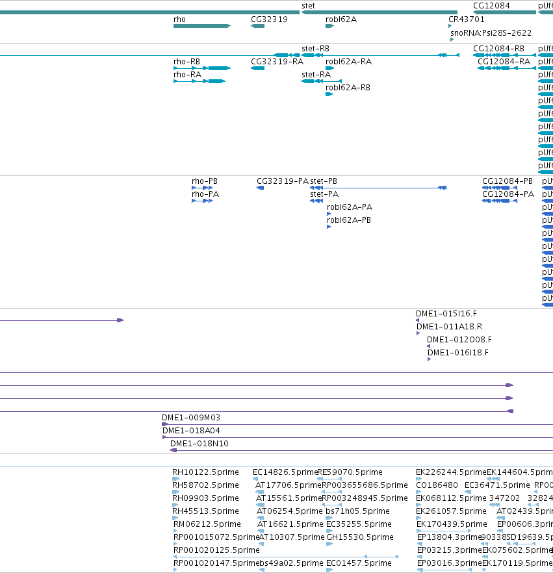Click the EP13804.3prime EST label
553x573 pixels.
click(x=450, y=537)
